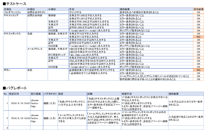Select NG result for 全角文字11文字 row
Image resolution: width=204 pixels, height=130 pixels.
[x=198, y=37]
